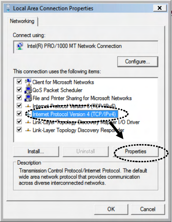The height and width of the screenshot is (222, 172).
Task: Click the Configure... button
Action: [x=138, y=62]
